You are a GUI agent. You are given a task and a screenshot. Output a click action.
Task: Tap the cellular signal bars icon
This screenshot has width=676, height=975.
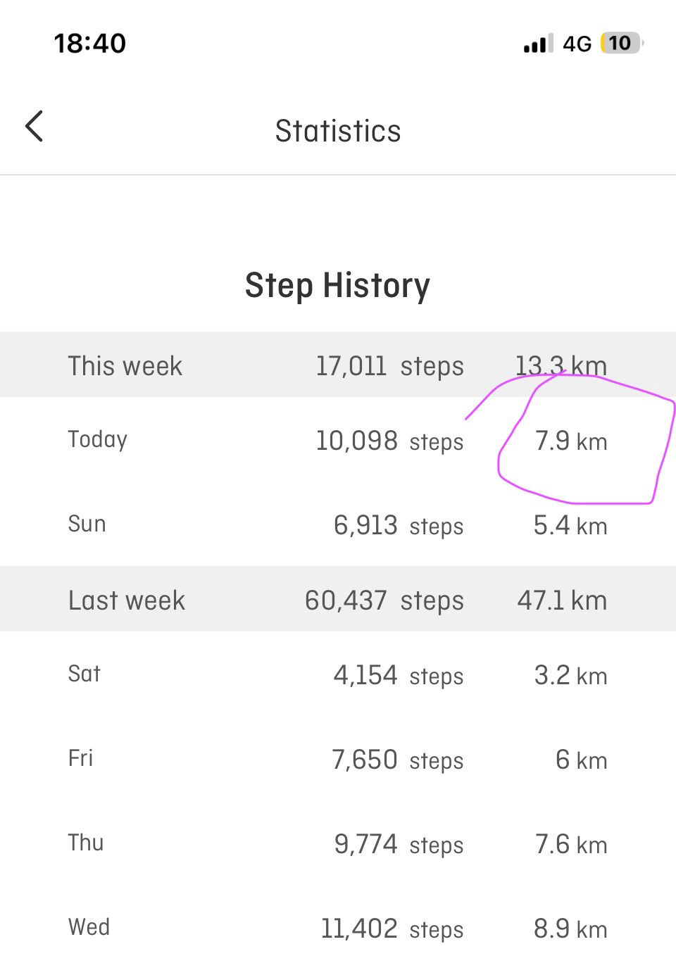click(538, 44)
